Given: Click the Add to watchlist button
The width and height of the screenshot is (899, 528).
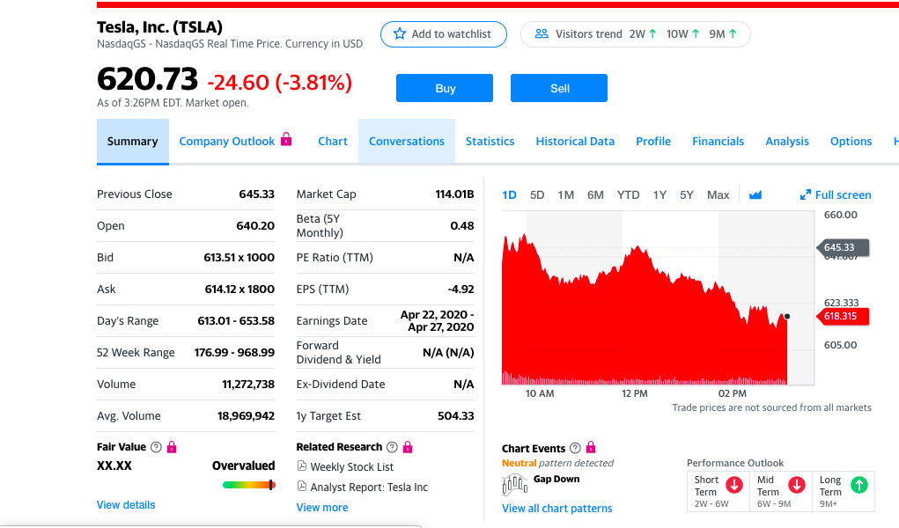Looking at the screenshot, I should 444,34.
